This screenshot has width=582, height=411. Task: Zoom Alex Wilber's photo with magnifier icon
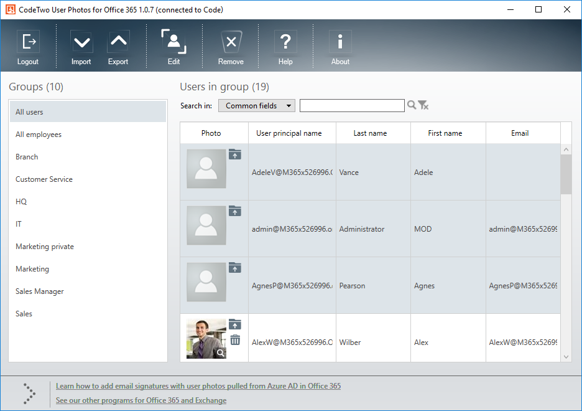(221, 353)
